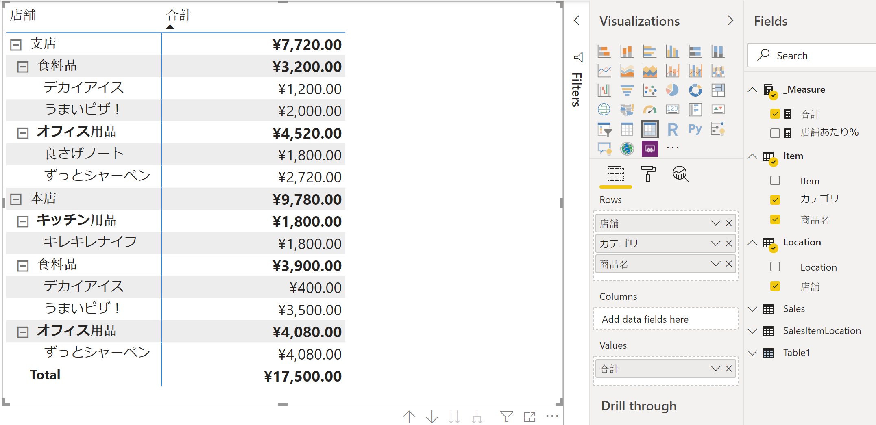Uncheck the 店舗 field checkbox in Location

pos(775,286)
